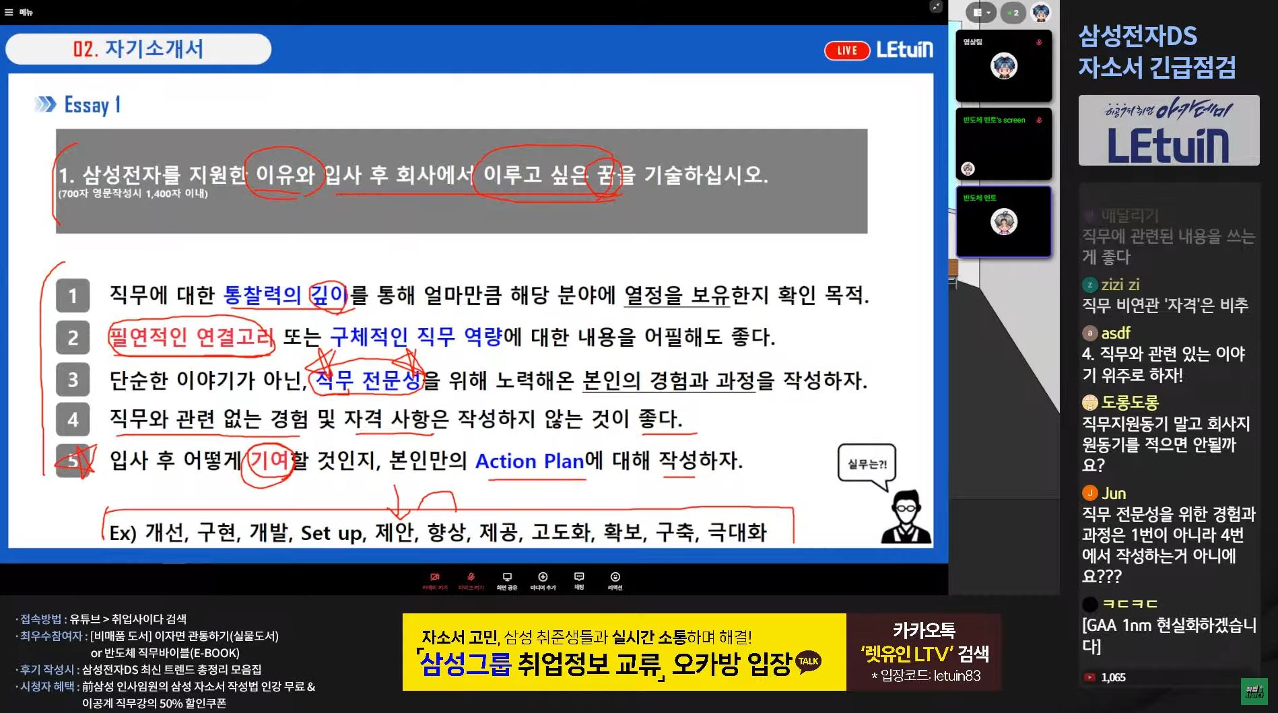
Task: Click the yellow 삼성그룹 취업정보 교류 오카방 banner
Action: click(624, 652)
